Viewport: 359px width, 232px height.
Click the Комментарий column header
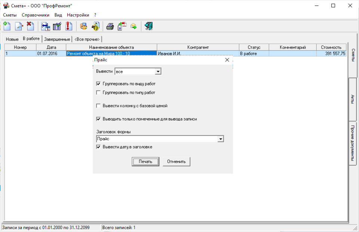[x=293, y=47]
